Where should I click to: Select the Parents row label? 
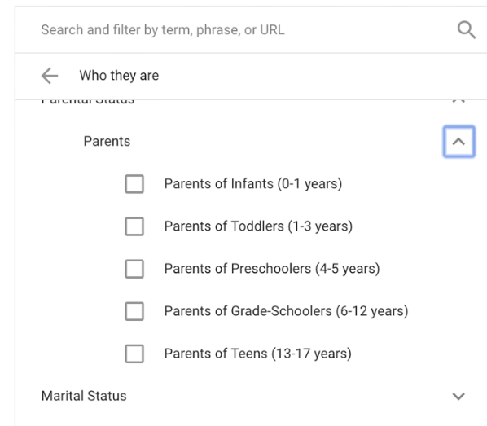107,142
